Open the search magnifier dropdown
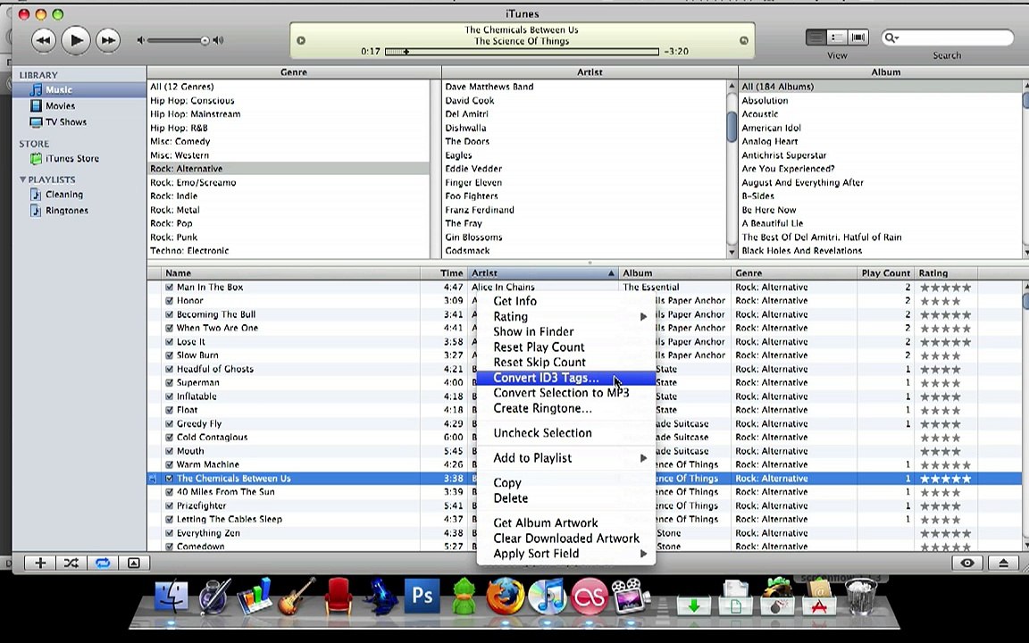 (x=891, y=38)
